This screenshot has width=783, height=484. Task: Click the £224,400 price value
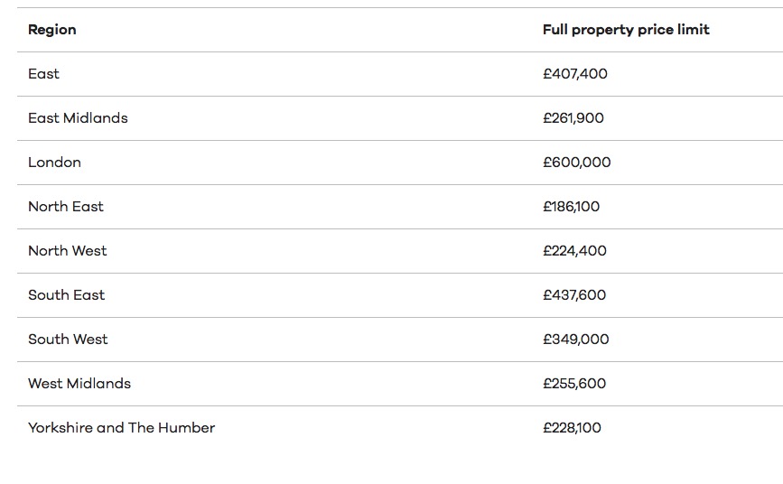[x=574, y=251]
